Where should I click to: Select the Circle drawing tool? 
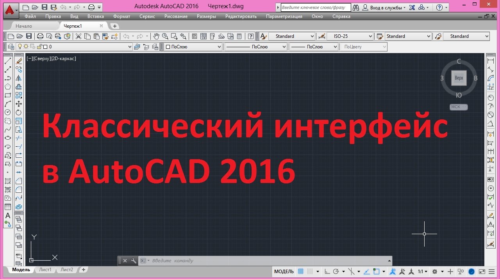[x=7, y=112]
